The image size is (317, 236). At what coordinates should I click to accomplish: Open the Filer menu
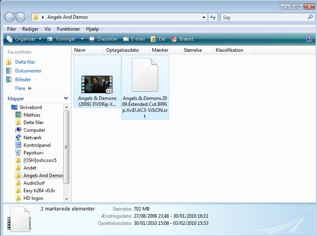12,29
